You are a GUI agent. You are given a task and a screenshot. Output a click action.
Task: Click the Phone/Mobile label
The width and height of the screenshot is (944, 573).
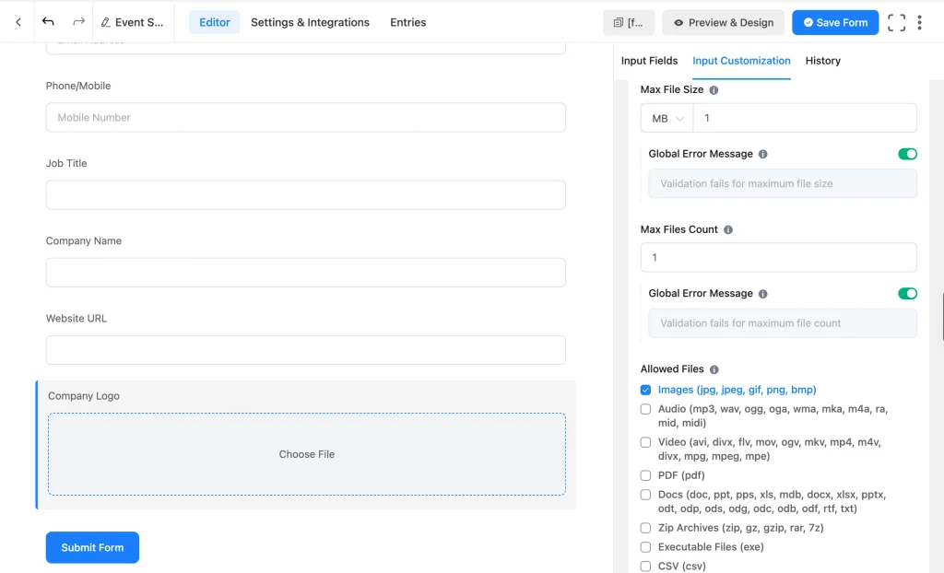pos(78,86)
